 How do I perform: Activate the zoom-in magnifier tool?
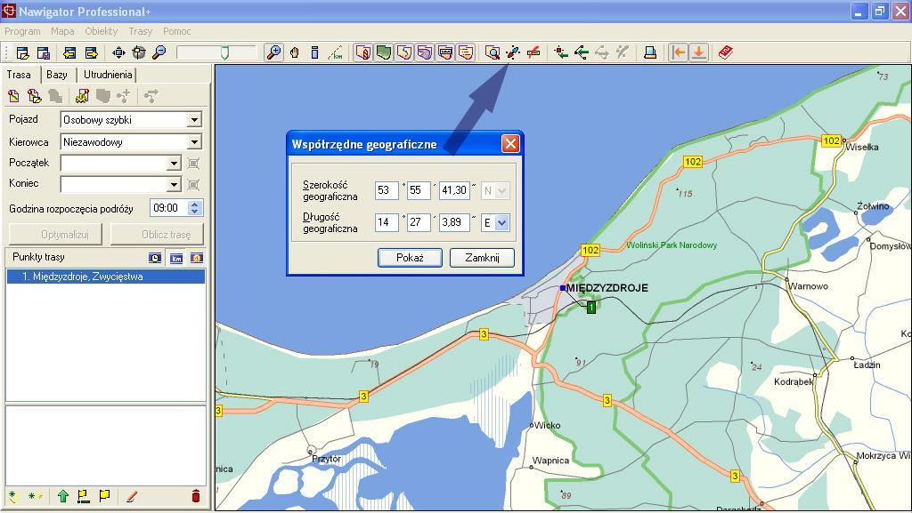(x=273, y=52)
